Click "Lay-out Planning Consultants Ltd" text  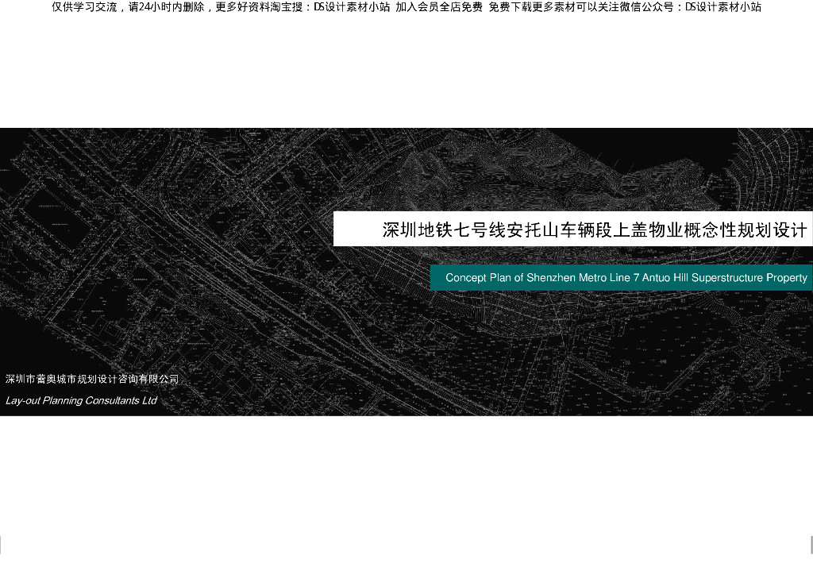pos(81,400)
